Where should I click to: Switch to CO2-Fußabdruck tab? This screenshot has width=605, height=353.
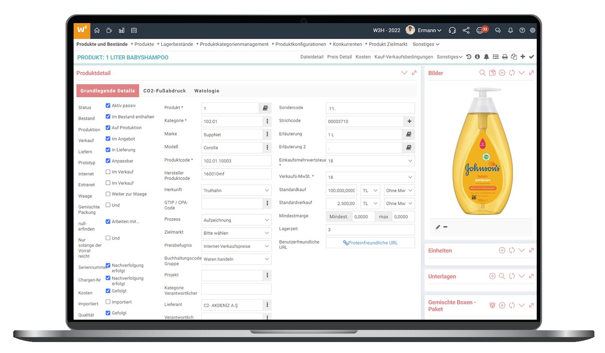click(x=165, y=91)
